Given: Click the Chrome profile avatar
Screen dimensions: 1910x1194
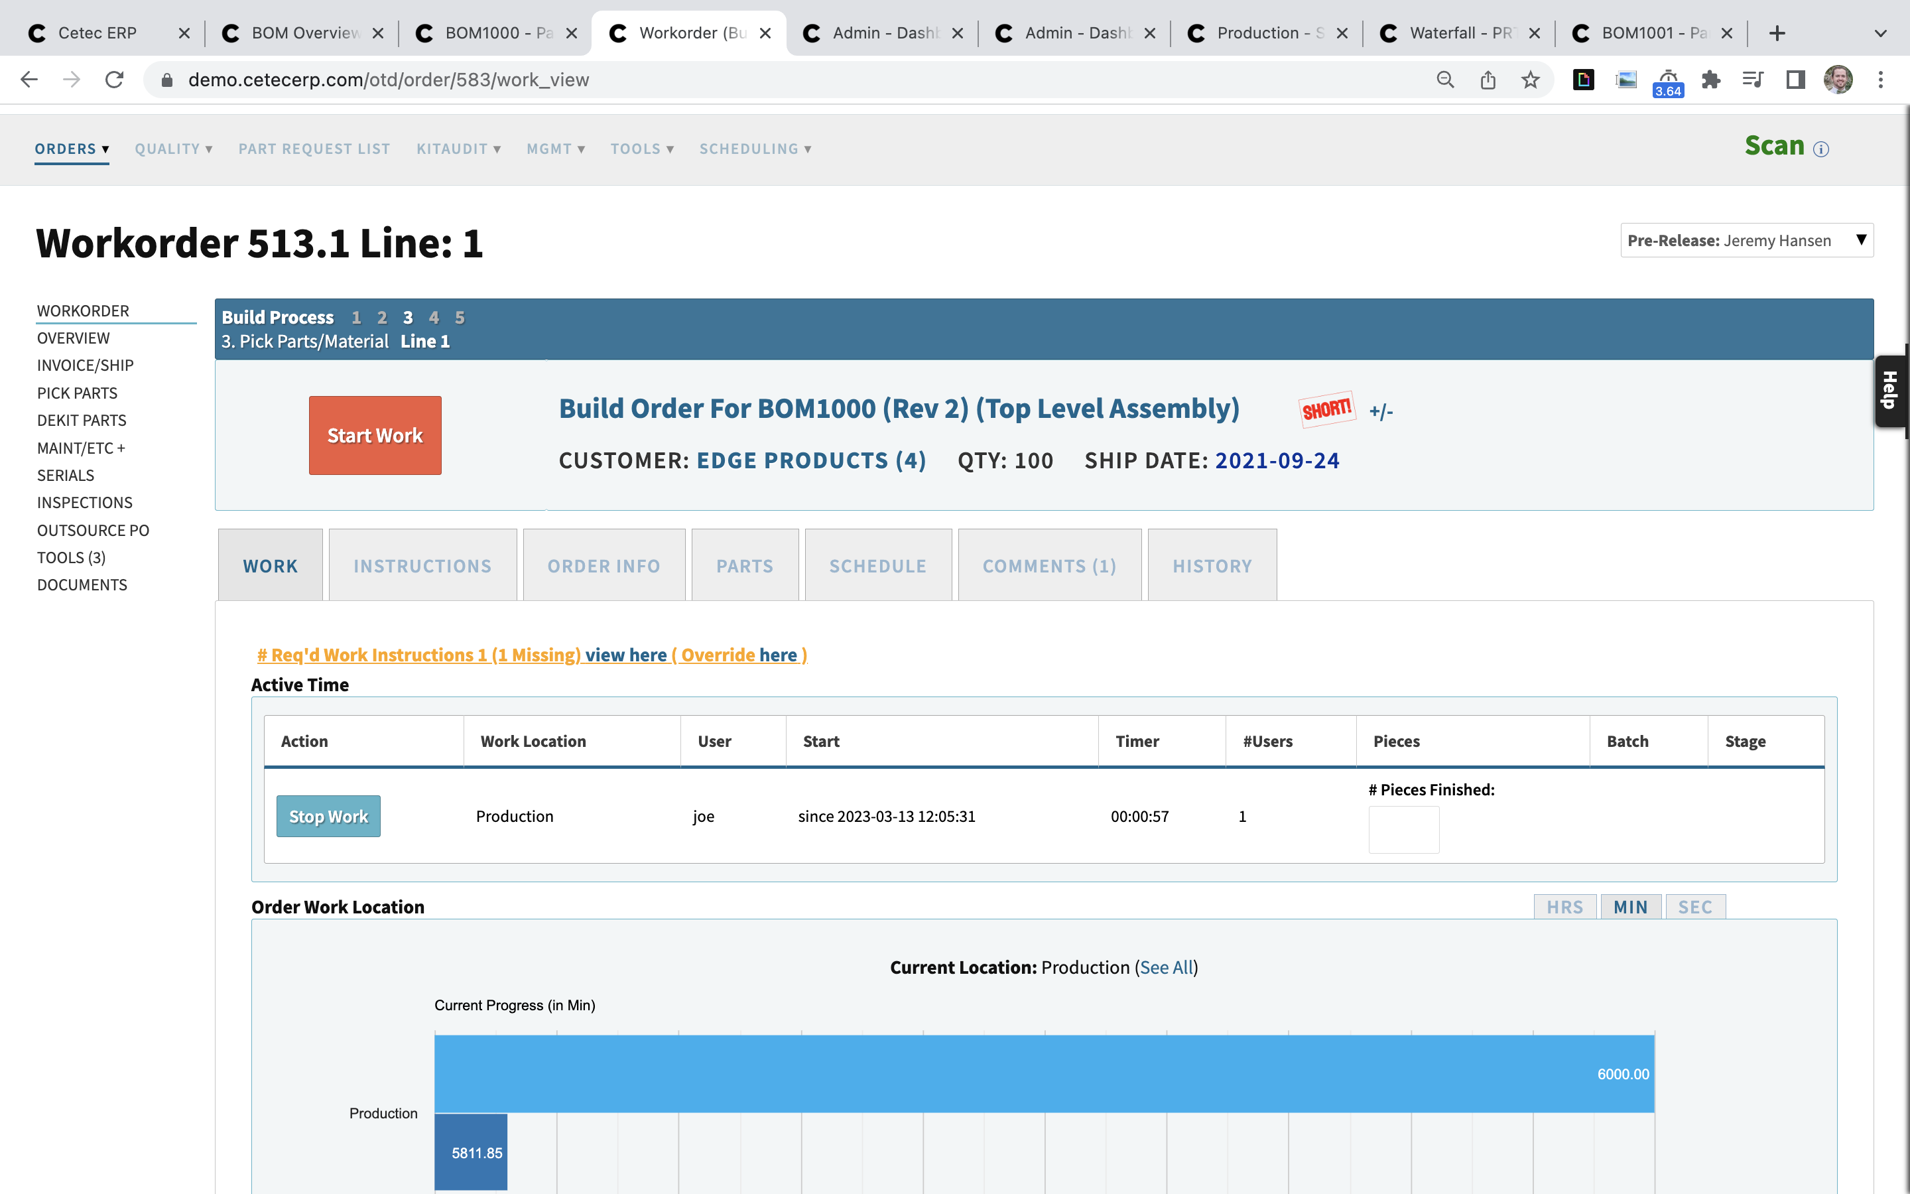Looking at the screenshot, I should [1836, 79].
